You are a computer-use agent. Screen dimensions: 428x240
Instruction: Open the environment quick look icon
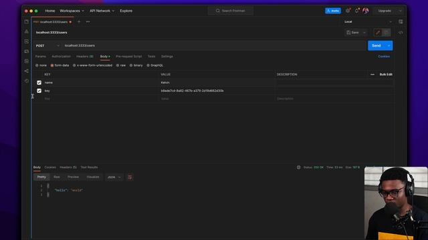coord(401,21)
